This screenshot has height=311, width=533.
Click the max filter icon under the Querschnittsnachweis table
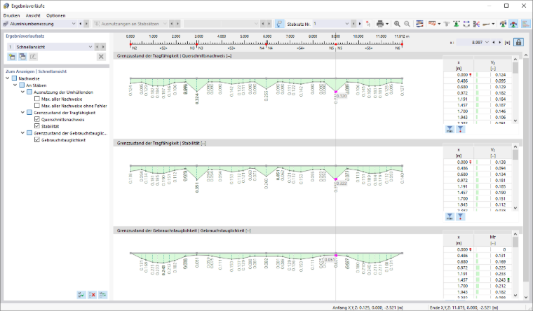[450, 130]
